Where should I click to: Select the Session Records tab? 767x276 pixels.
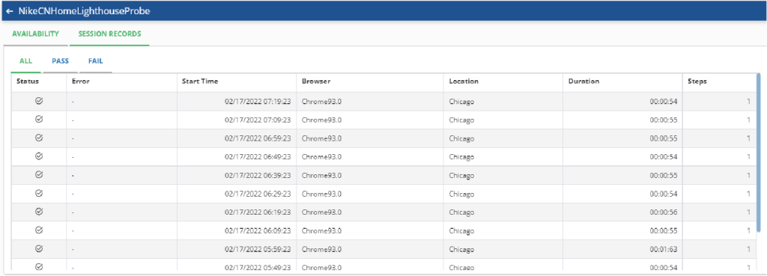pyautogui.click(x=109, y=34)
